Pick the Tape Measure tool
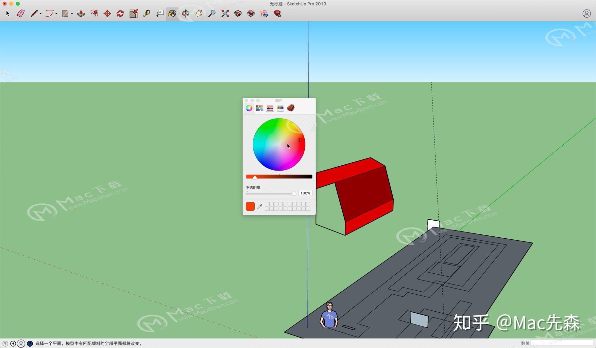596x348 pixels. [x=146, y=13]
